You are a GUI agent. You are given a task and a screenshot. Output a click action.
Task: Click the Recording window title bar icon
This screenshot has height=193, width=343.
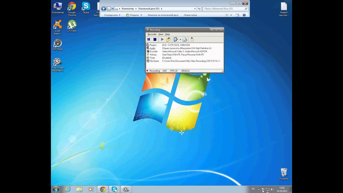point(148,29)
